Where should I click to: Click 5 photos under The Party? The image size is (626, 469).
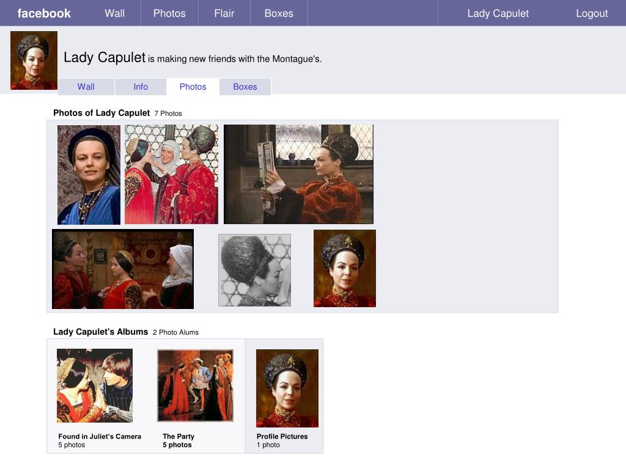[x=177, y=445]
